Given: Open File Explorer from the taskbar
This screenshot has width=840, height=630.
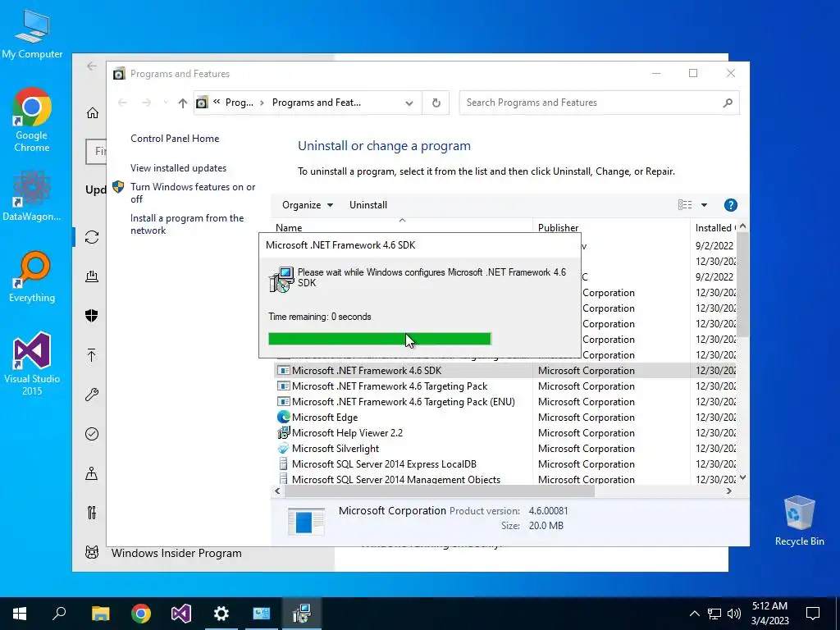Looking at the screenshot, I should coord(100,614).
